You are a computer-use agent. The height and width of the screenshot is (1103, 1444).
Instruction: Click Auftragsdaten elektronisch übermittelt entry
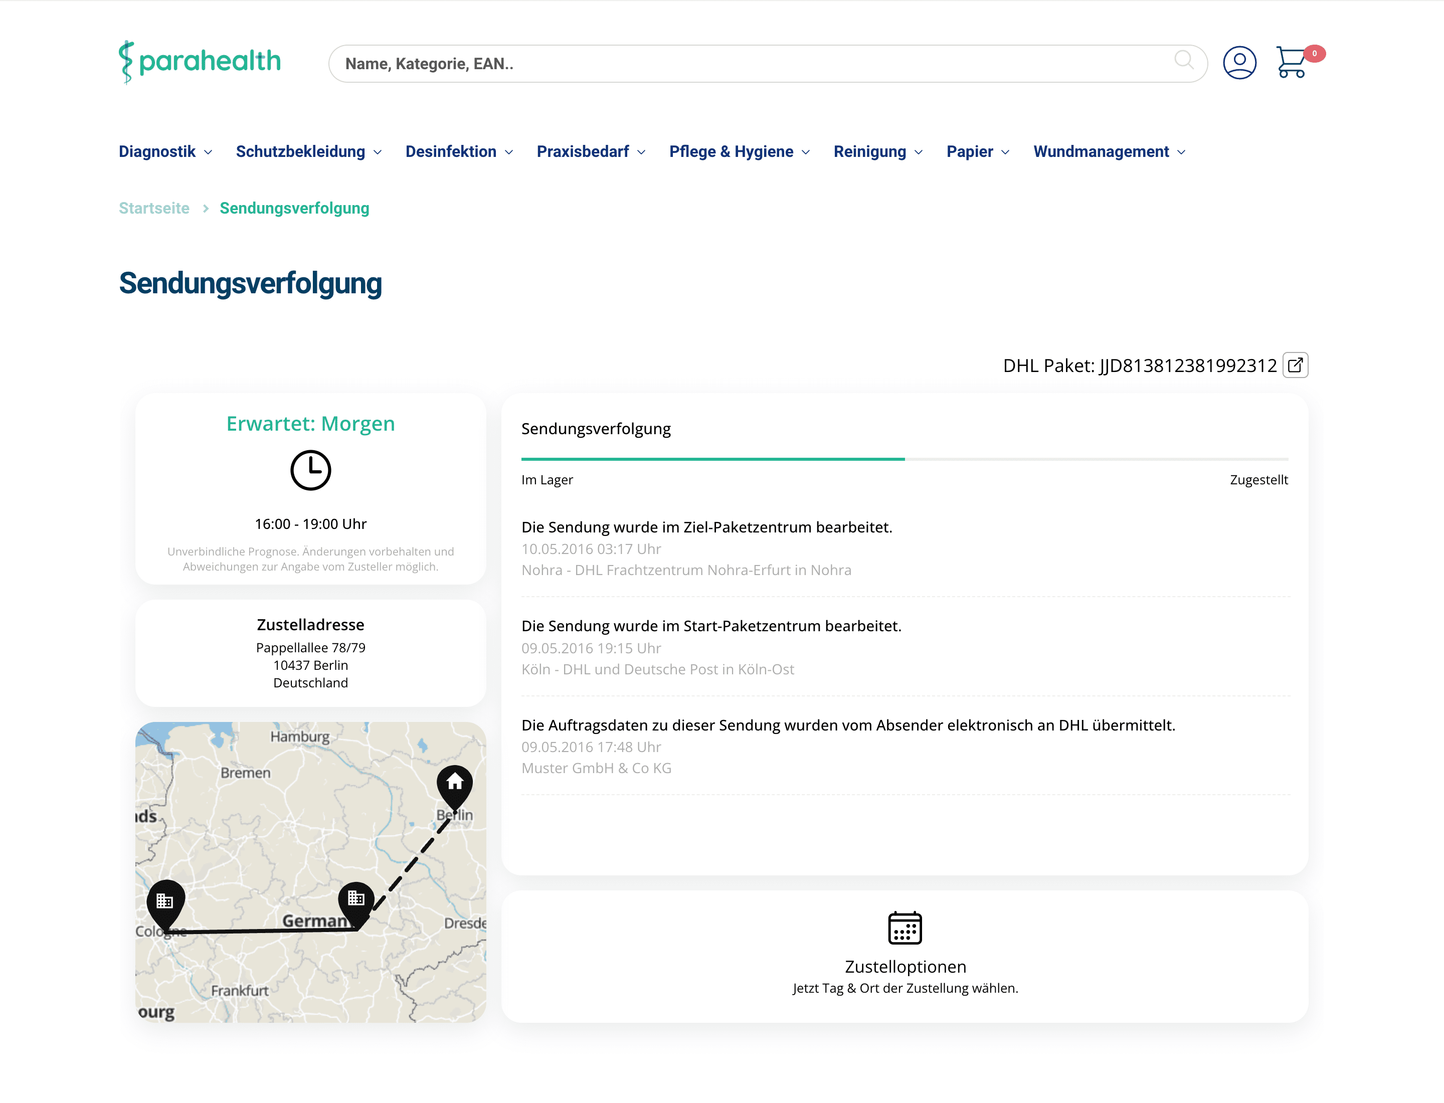[848, 725]
